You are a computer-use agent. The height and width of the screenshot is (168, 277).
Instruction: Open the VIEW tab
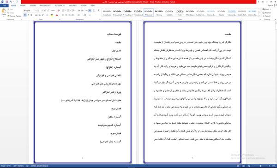tap(92, 6)
